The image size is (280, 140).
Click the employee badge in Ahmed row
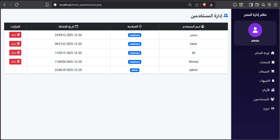135,62
